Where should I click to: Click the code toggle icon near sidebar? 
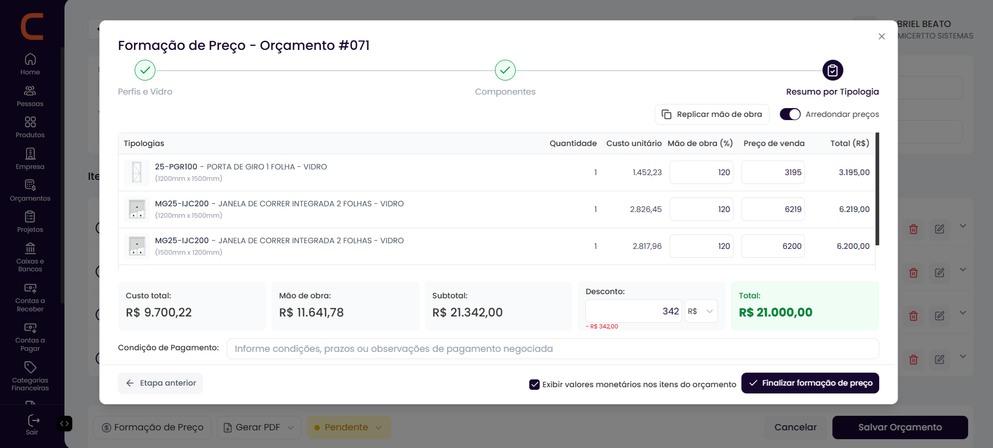64,424
